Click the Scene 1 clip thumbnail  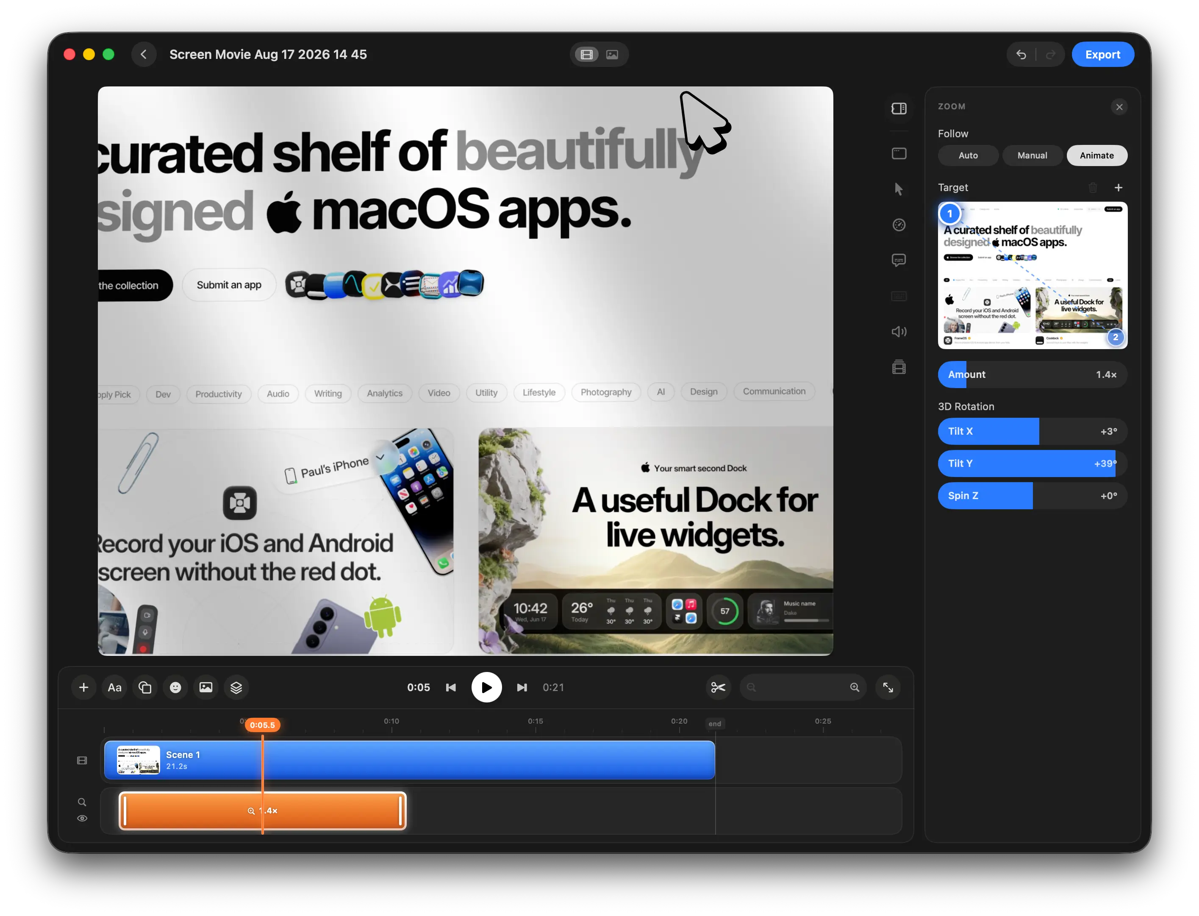point(139,760)
